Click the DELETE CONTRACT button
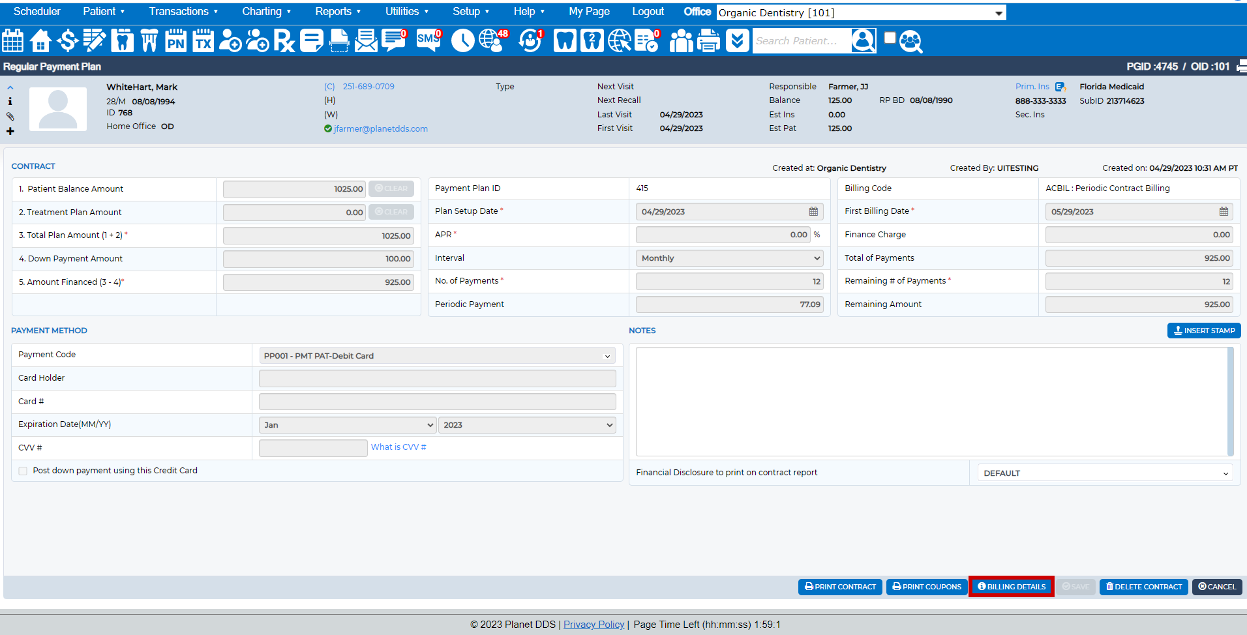The image size is (1247, 635). (1144, 587)
